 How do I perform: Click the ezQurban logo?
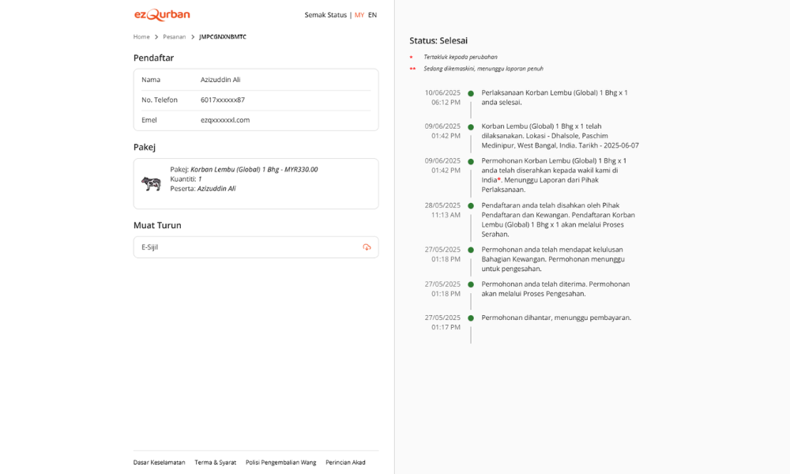(x=162, y=14)
